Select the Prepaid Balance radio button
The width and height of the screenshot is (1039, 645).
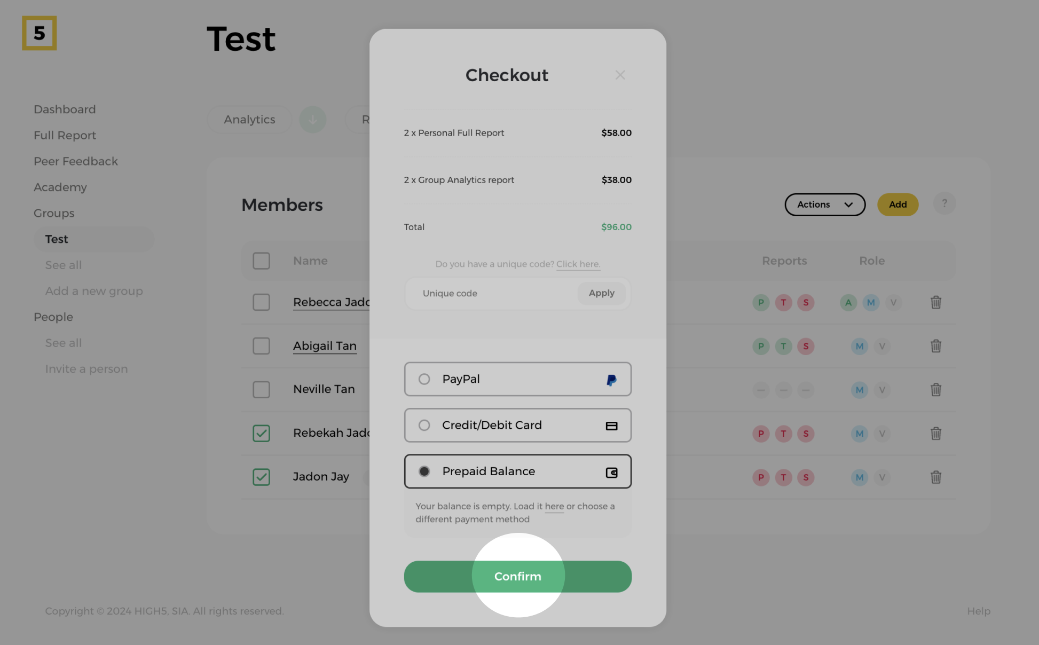coord(424,471)
